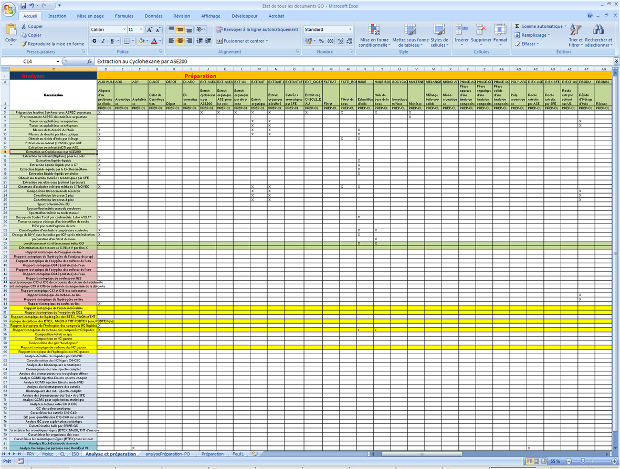The width and height of the screenshot is (620, 469).
Task: Click the Couper scissors icon
Action: tap(24, 26)
